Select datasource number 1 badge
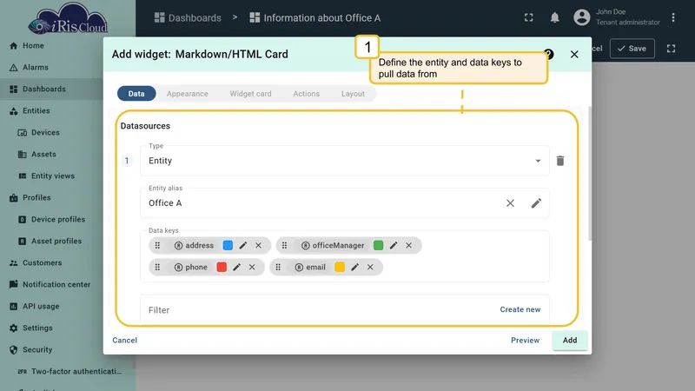This screenshot has width=695, height=391. click(x=127, y=161)
